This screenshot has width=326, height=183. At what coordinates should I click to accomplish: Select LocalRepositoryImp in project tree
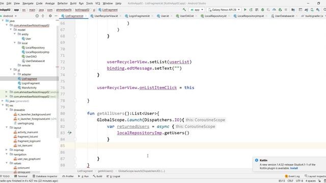37,52
